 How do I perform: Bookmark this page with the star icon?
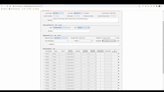click(x=139, y=6)
